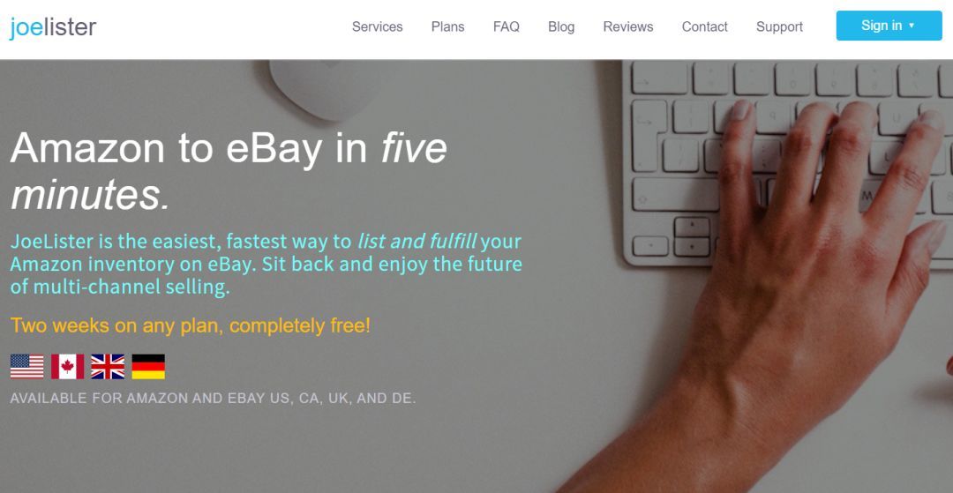Click the "Amazon to eBay in five minutes" headline
This screenshot has width=953, height=493.
click(x=229, y=171)
